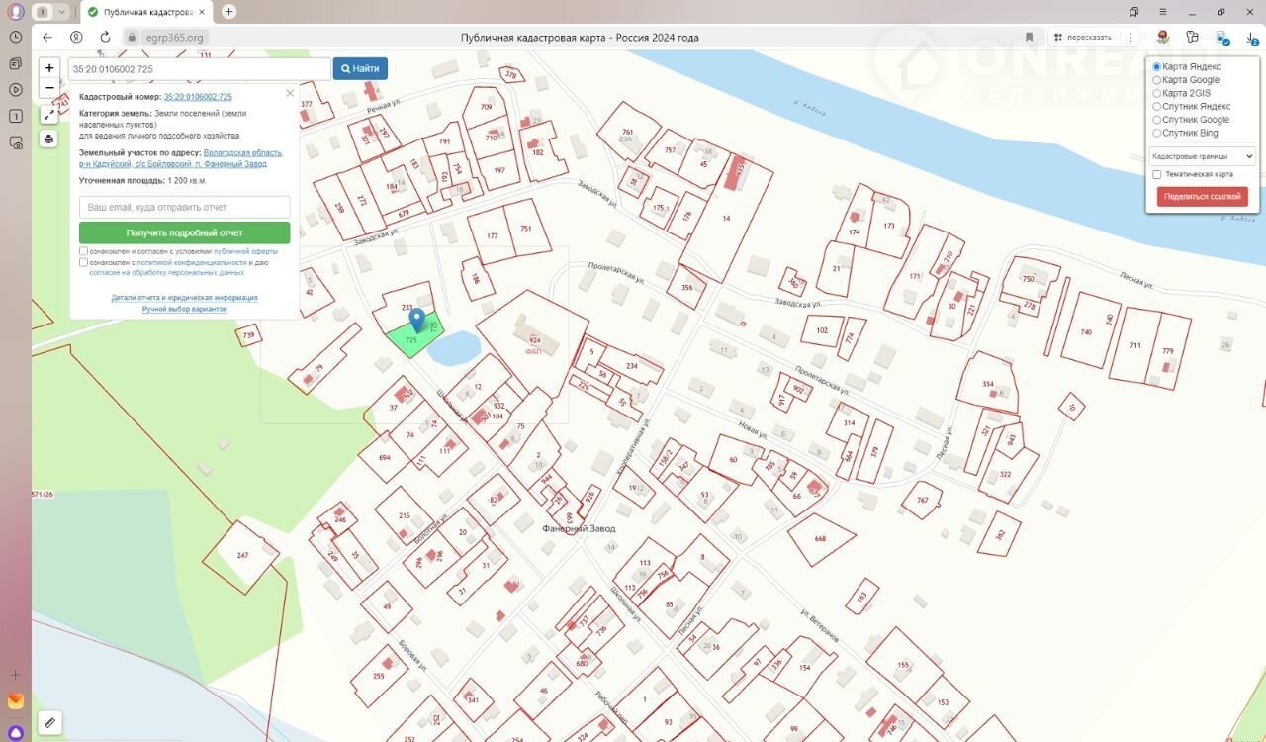Image resolution: width=1266 pixels, height=742 pixels.
Task: Open browser downloads icon
Action: click(1251, 37)
